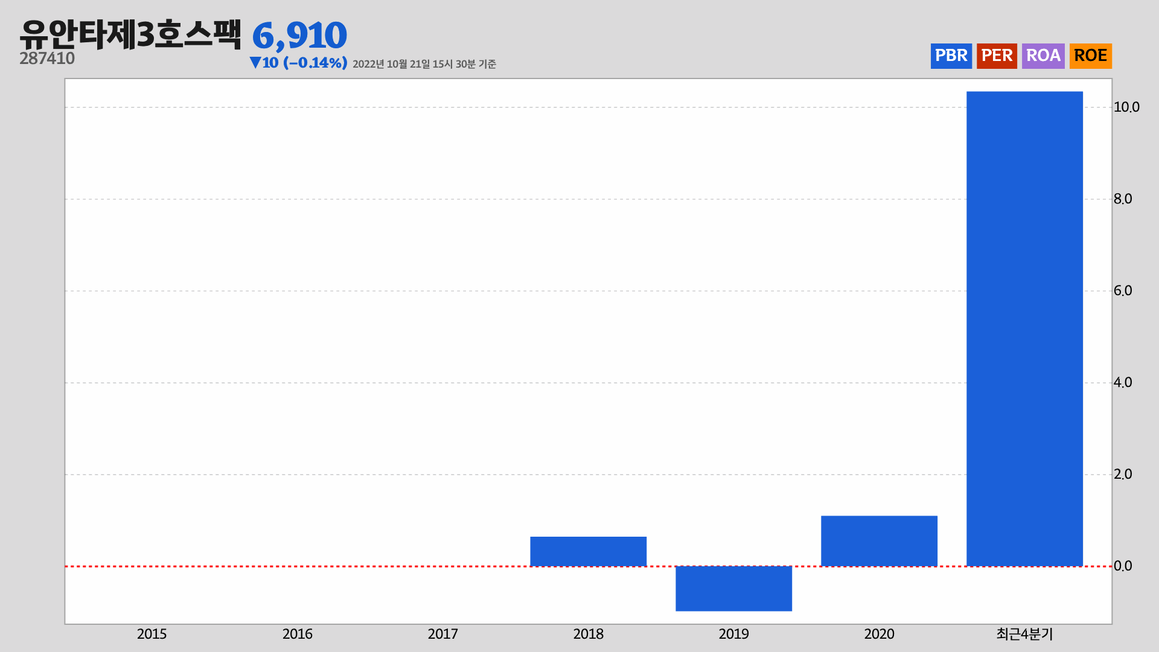Click the 2020 PBR bar
This screenshot has height=652, width=1159.
[879, 541]
